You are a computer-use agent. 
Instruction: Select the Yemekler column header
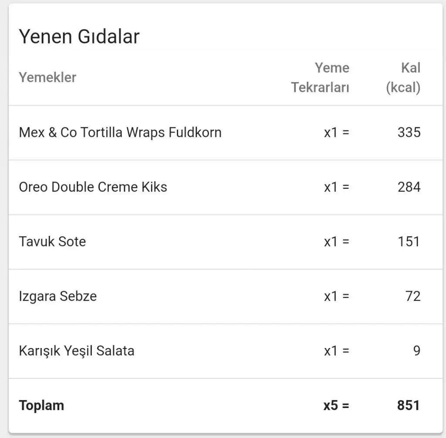[x=47, y=77]
